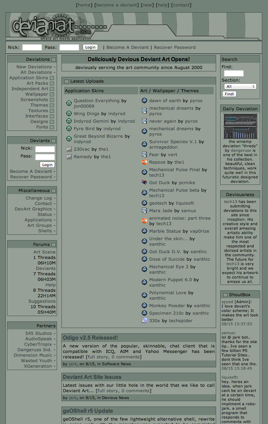Click the icon beside Monkey Powder
The width and height of the screenshot is (268, 424).
point(144,305)
